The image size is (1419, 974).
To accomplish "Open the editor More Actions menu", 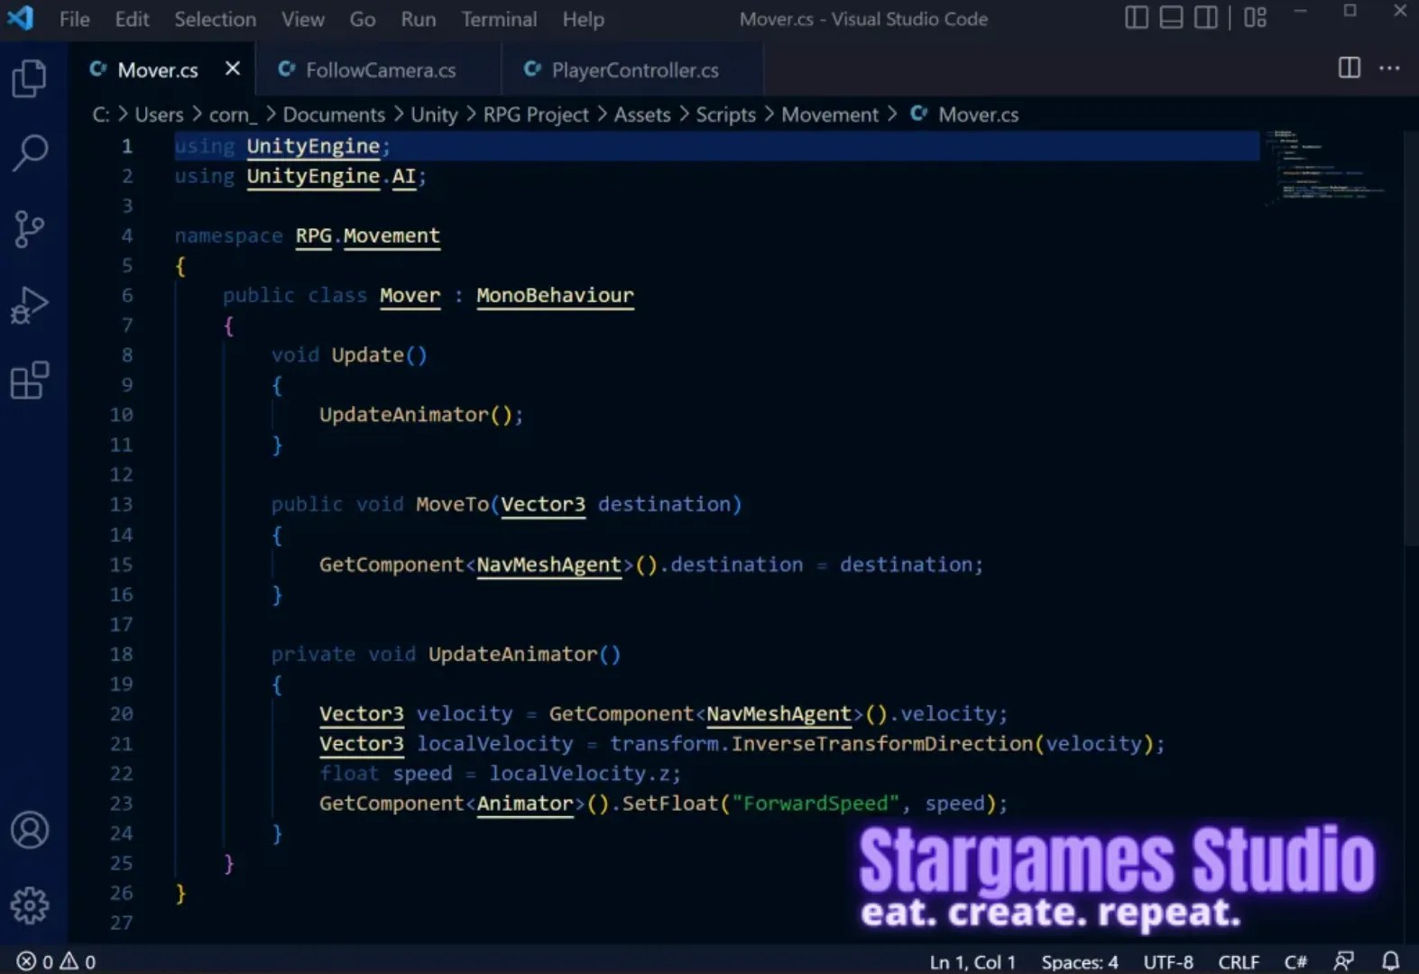I will pos(1389,68).
